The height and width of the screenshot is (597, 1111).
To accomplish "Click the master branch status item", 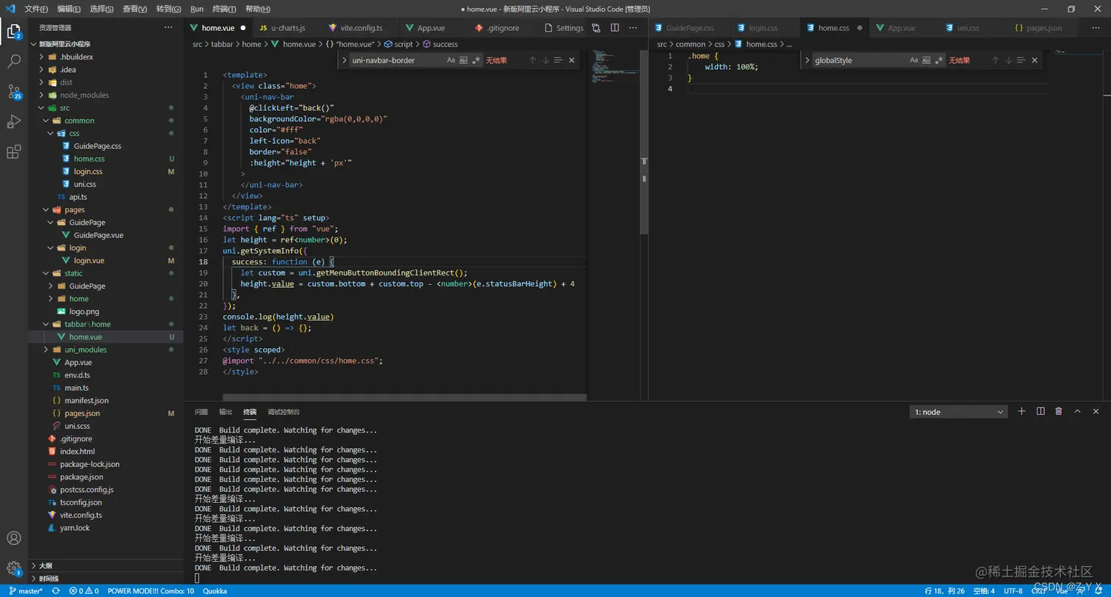I will (26, 591).
